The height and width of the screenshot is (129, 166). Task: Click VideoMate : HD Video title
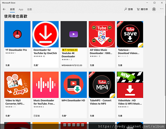pos(130,102)
